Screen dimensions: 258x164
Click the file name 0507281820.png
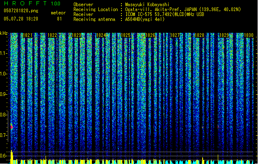tap(21, 11)
